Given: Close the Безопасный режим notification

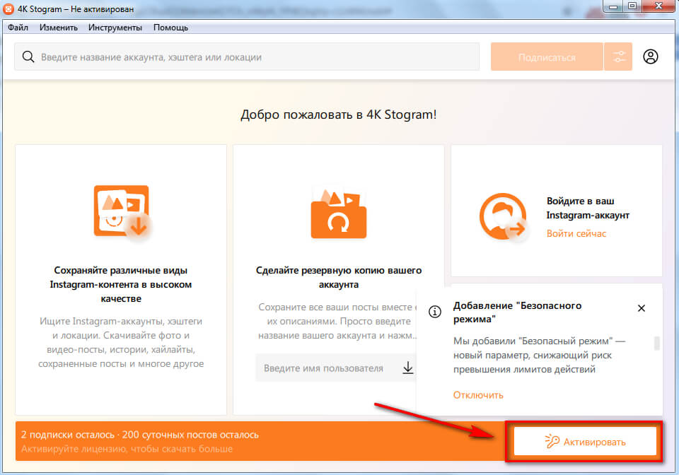Looking at the screenshot, I should pyautogui.click(x=642, y=308).
